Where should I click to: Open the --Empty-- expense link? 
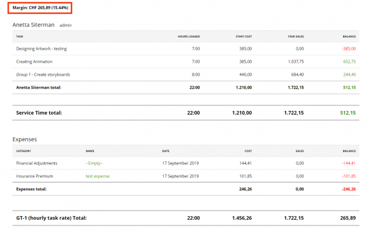[x=94, y=163]
